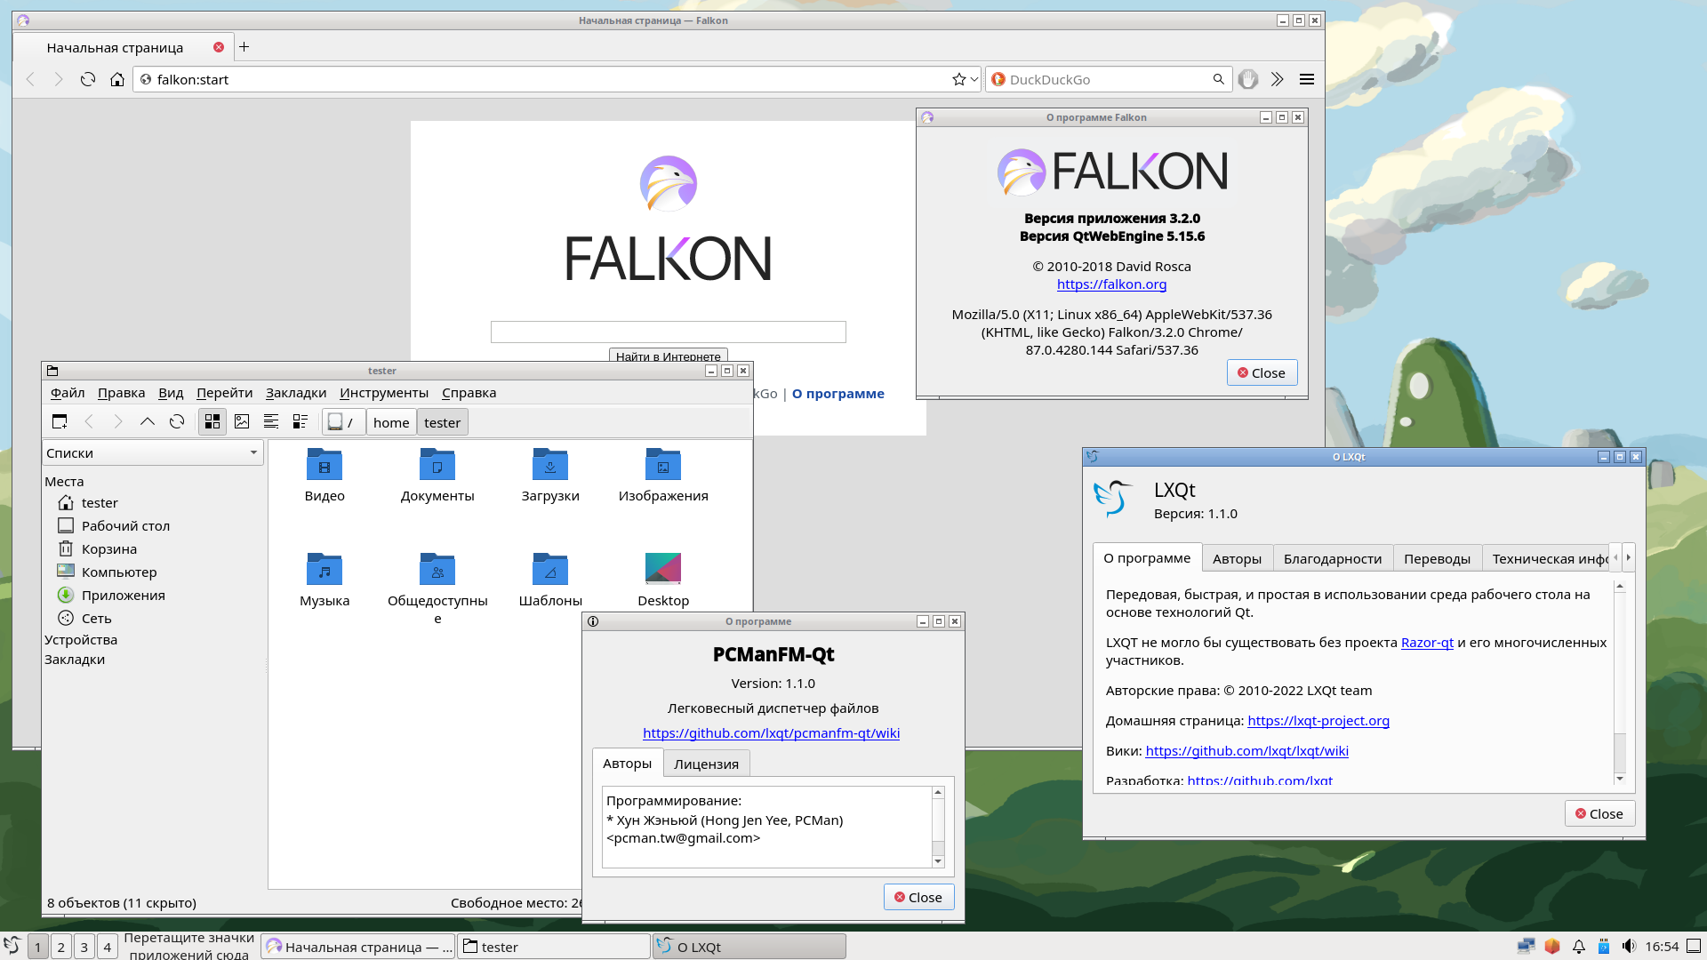Click the Falkon back navigation arrow
Viewport: 1707px width, 960px height.
click(x=30, y=79)
